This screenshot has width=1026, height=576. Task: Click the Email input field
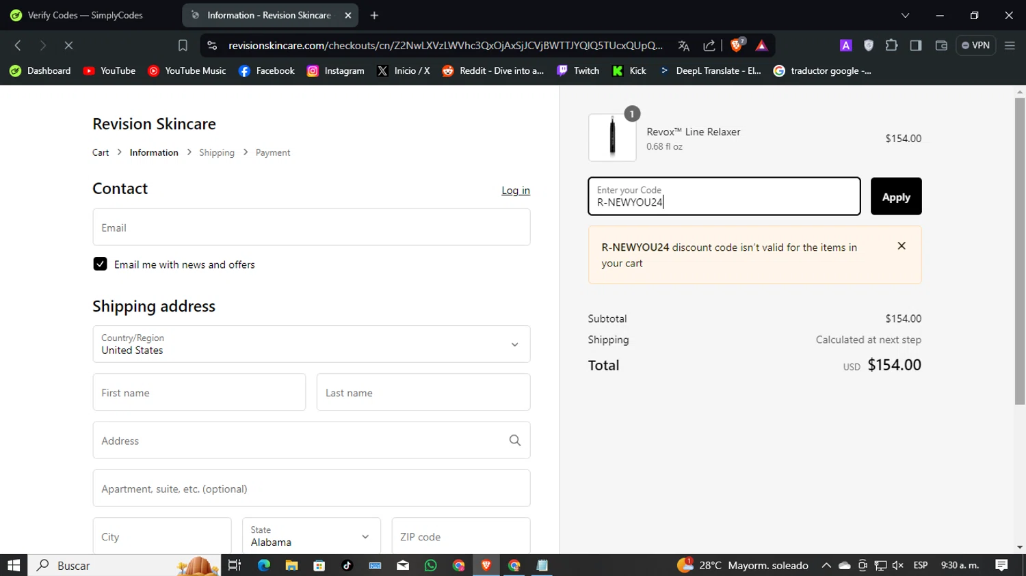coord(311,228)
